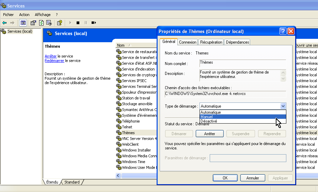Click the services list left scroll arrow
The image size is (318, 192).
coord(118,175)
